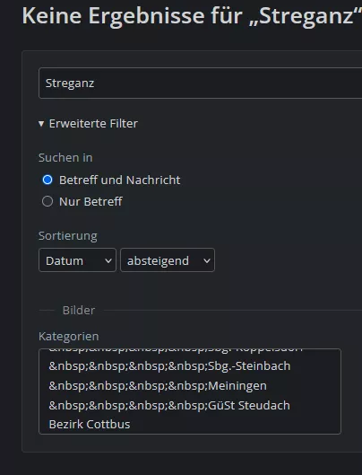Viewport: 362px width, 475px height.
Task: Click the Sortierung label
Action: [68, 235]
